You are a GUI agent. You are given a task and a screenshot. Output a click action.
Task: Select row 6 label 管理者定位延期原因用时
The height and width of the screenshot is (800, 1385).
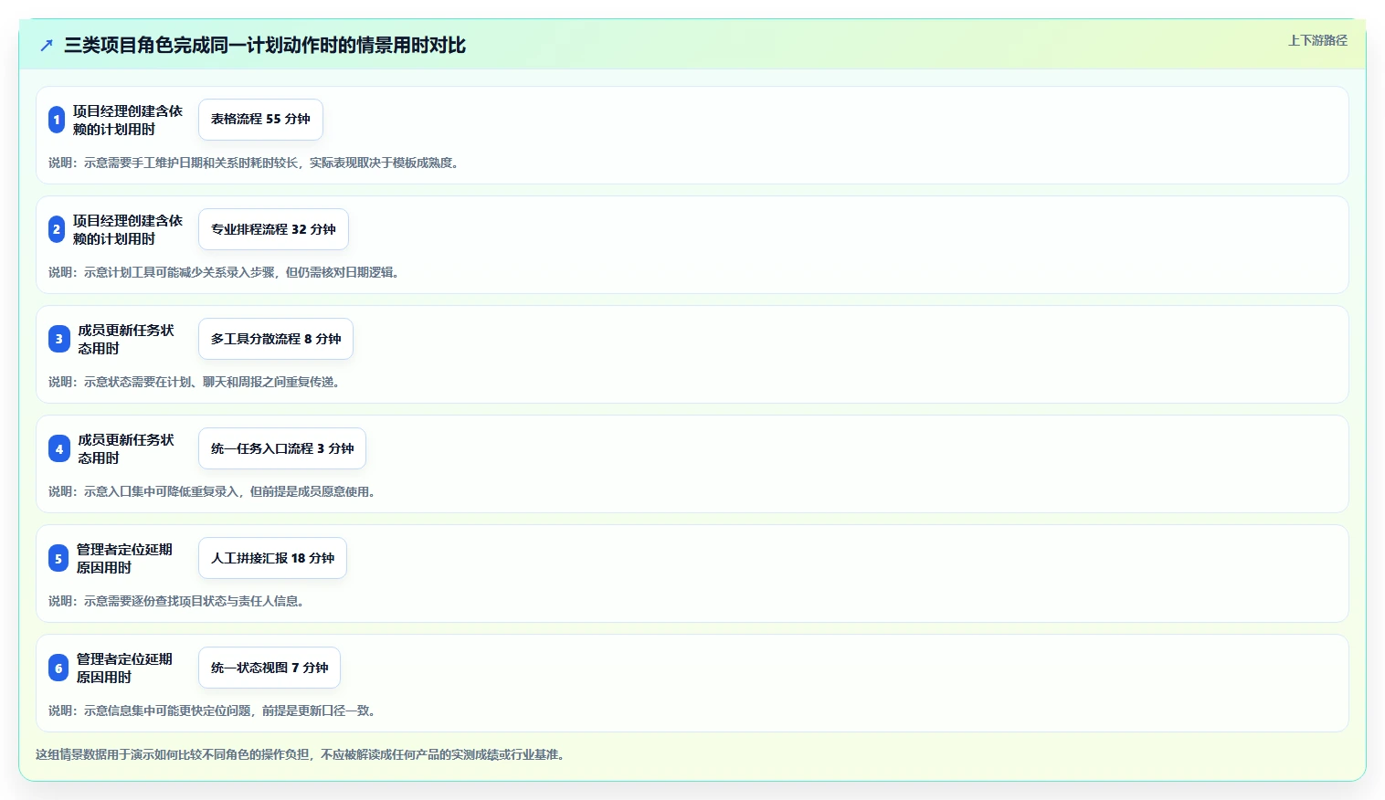124,668
